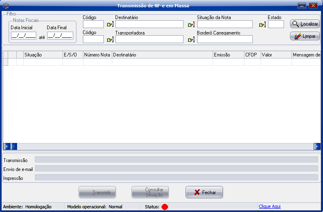Sort by the Número Nota column header
This screenshot has height=212, width=323.
[x=97, y=55]
